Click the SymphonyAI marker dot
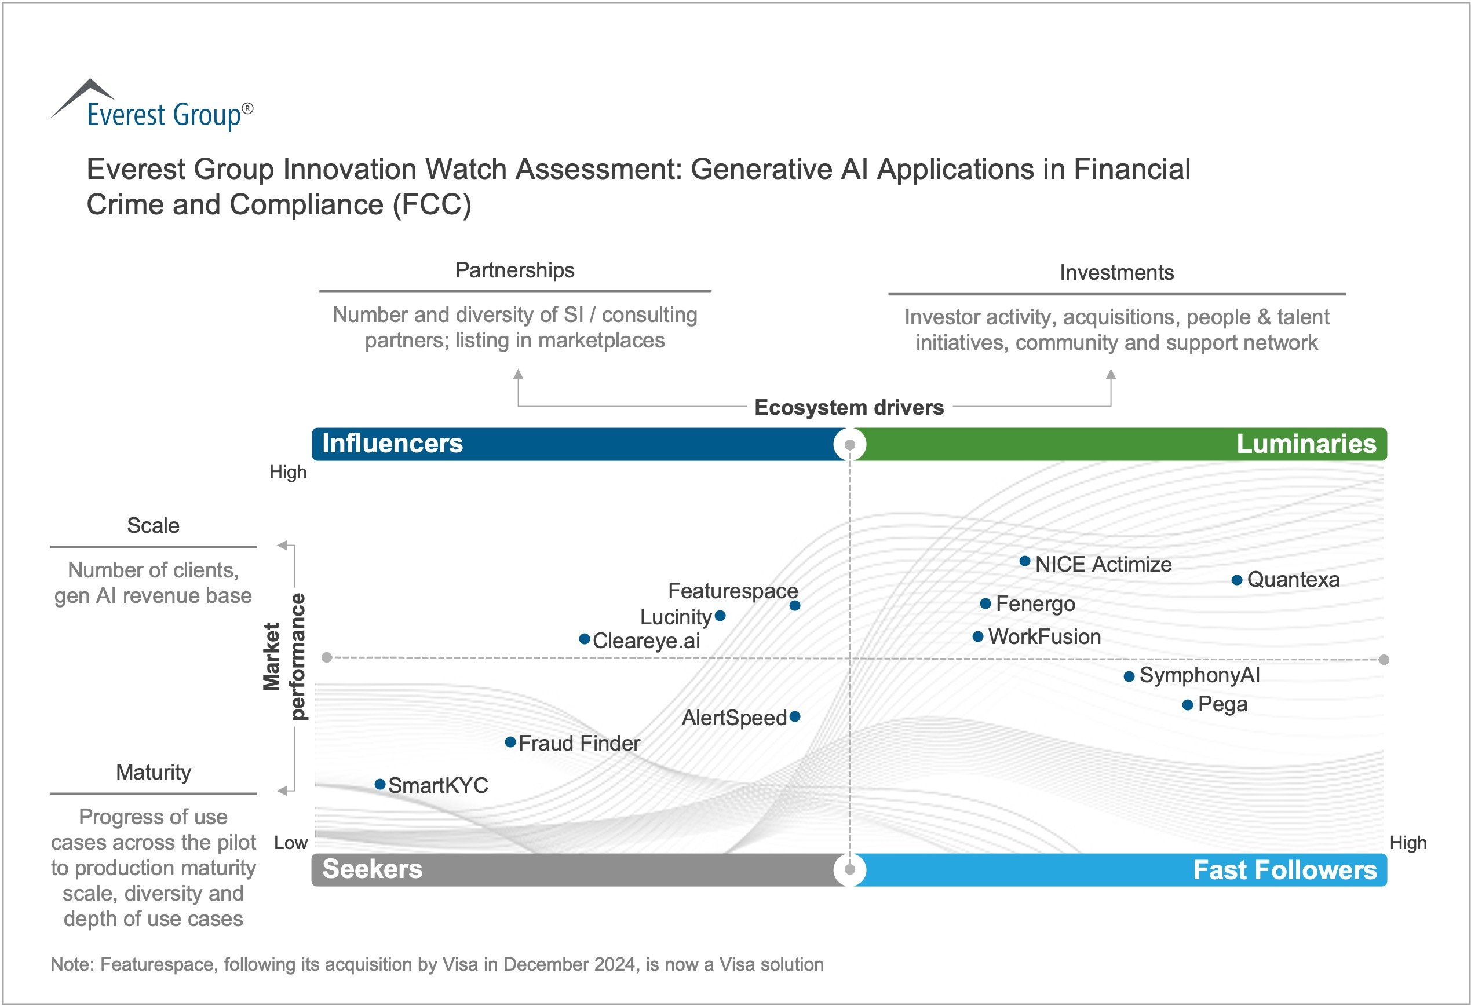 1129,676
